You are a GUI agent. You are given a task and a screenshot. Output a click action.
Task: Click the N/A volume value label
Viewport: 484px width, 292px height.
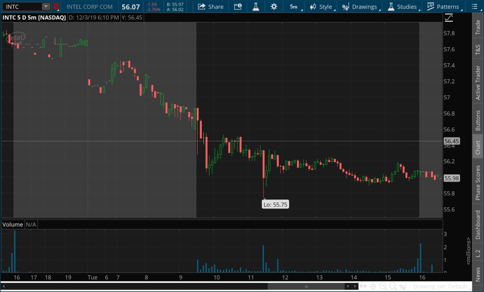(32, 224)
